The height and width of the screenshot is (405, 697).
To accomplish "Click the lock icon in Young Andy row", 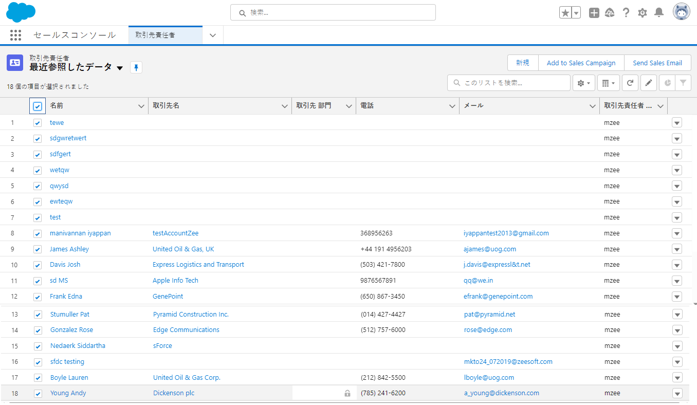I will click(x=347, y=393).
